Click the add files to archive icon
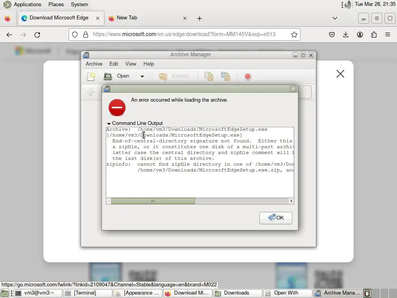Image resolution: width=397 pixels, height=298 pixels. pos(209,76)
